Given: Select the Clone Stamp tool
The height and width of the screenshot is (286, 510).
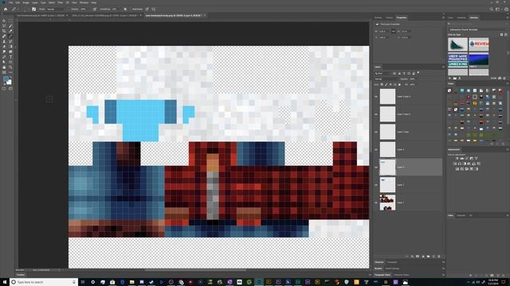Looking at the screenshot, I should (4, 41).
